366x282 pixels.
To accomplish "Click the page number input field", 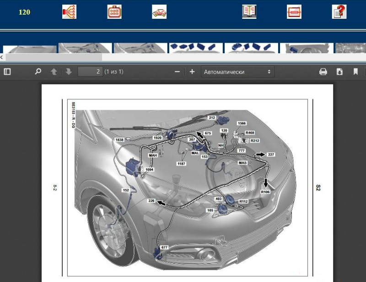I will point(90,72).
